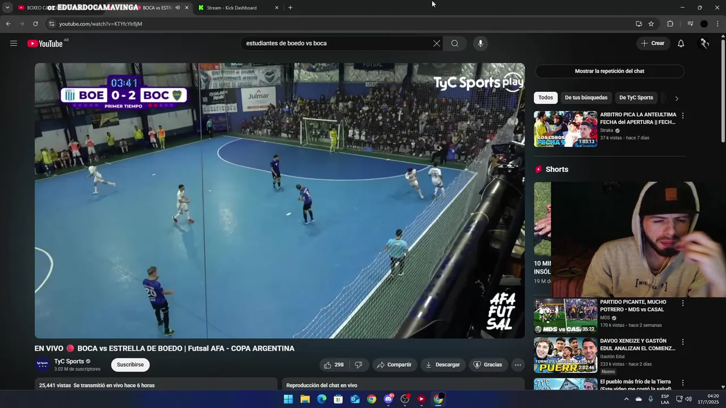Select the De tus búsquedas chip
726x408 pixels.
point(586,97)
